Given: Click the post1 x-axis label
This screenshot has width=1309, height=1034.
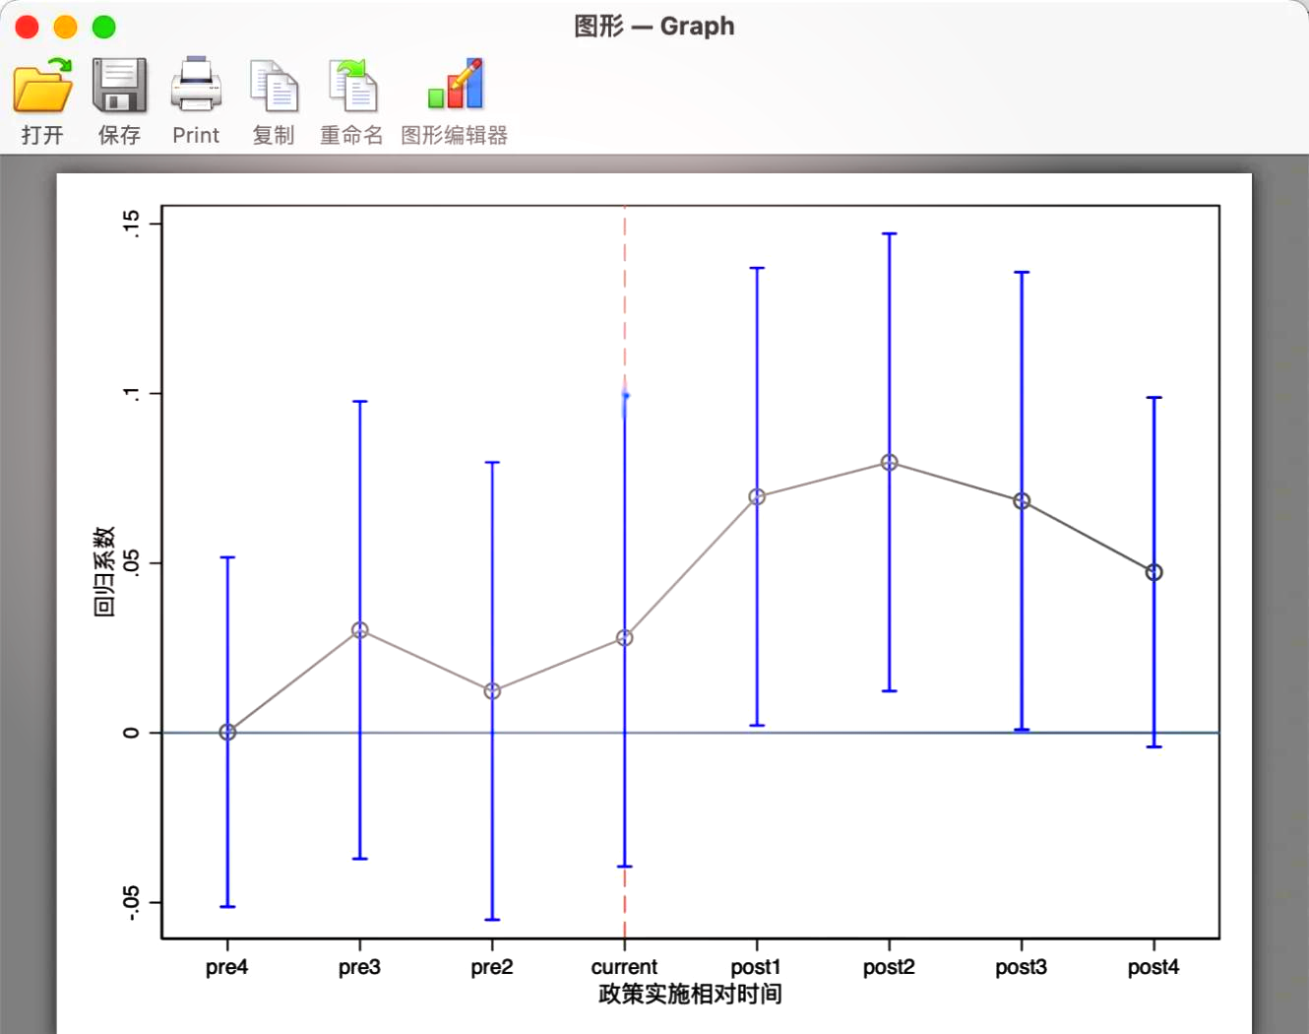Looking at the screenshot, I should pyautogui.click(x=756, y=967).
